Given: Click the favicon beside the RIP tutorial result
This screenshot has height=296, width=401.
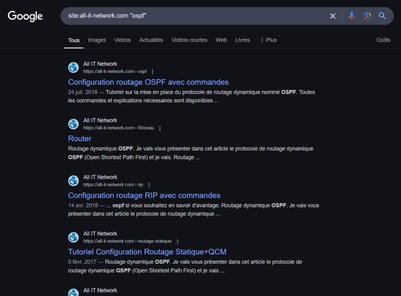Looking at the screenshot, I should (x=73, y=180).
